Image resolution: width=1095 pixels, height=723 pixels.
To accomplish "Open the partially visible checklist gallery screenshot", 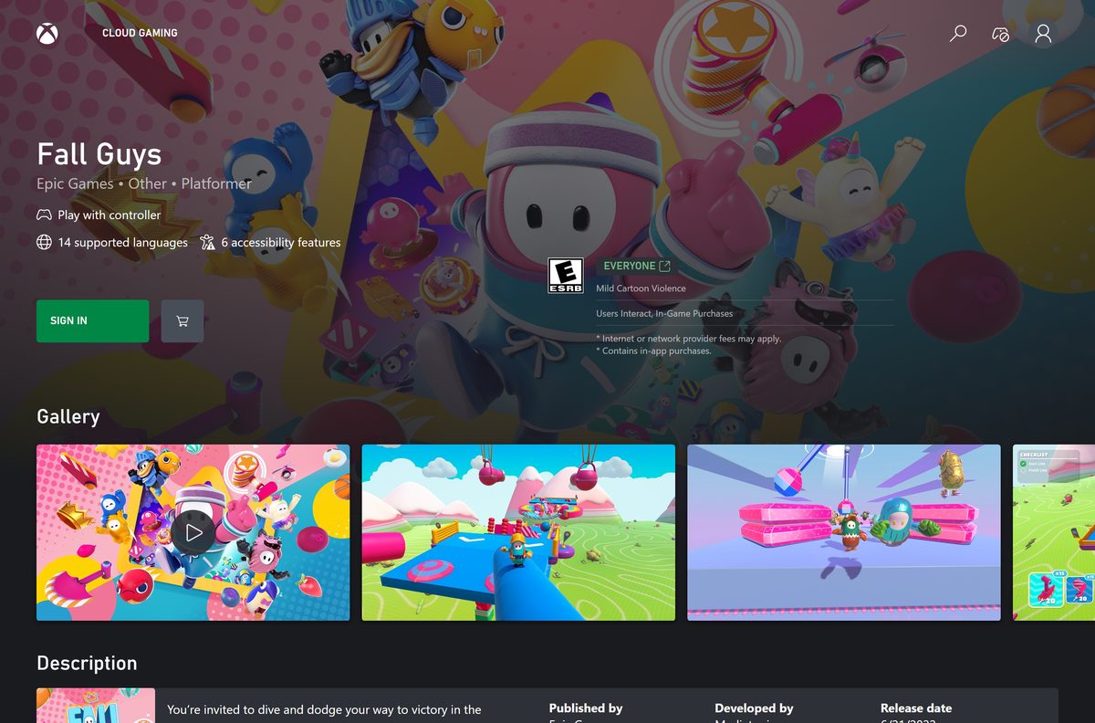I will click(x=1054, y=532).
